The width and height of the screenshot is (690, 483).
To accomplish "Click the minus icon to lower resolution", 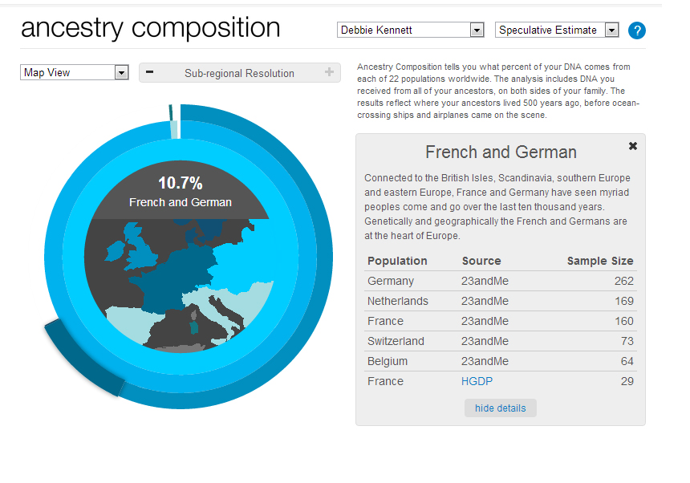I will click(149, 72).
